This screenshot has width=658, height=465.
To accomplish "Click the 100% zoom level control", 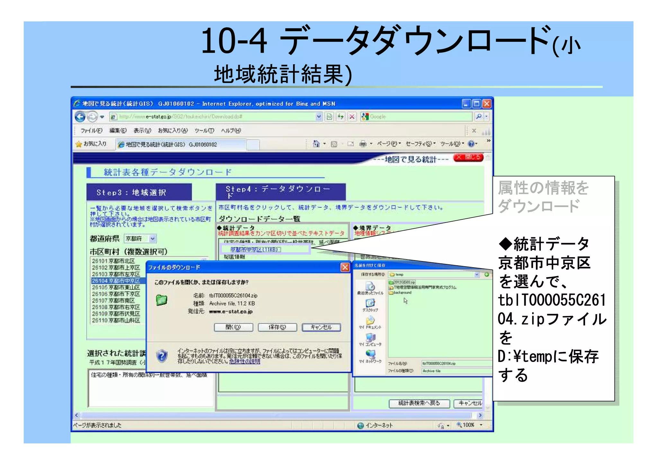I will [470, 425].
